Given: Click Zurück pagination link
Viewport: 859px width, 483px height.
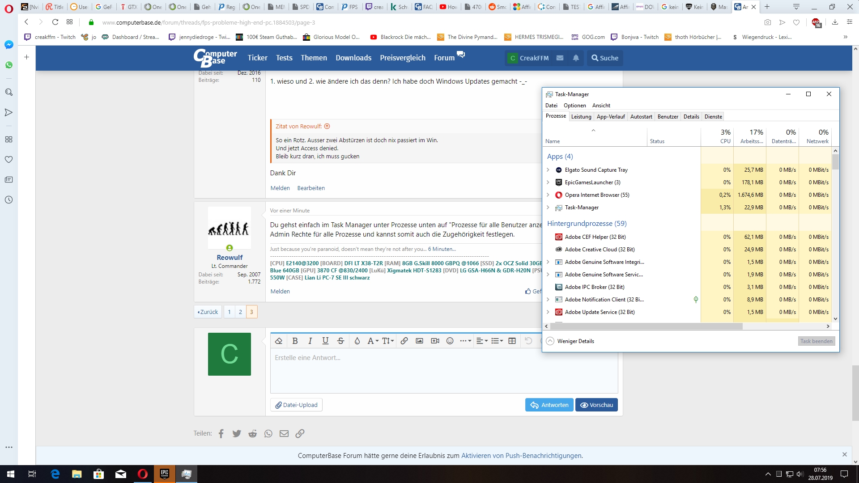Looking at the screenshot, I should (208, 312).
